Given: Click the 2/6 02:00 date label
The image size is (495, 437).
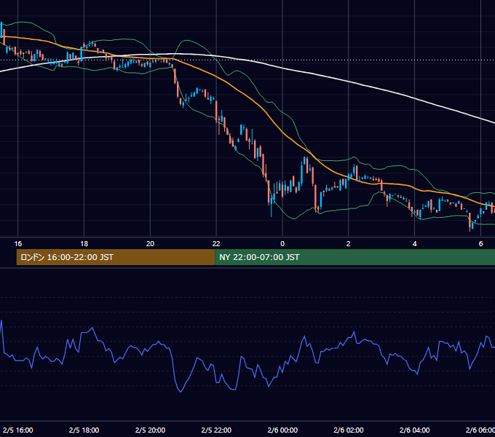Looking at the screenshot, I should click(x=349, y=430).
